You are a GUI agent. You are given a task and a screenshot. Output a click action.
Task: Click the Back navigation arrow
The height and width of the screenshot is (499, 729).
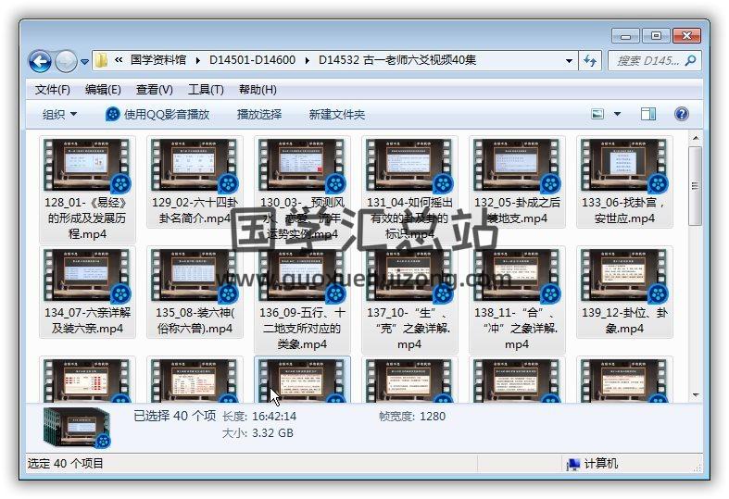(40, 61)
